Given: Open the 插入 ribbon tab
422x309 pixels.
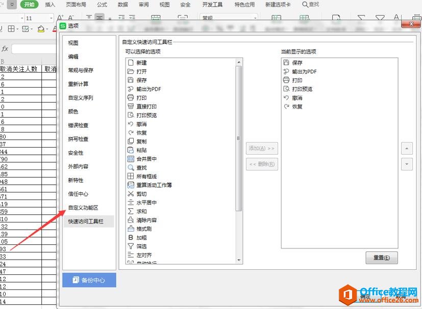Looking at the screenshot, I should pos(50,5).
